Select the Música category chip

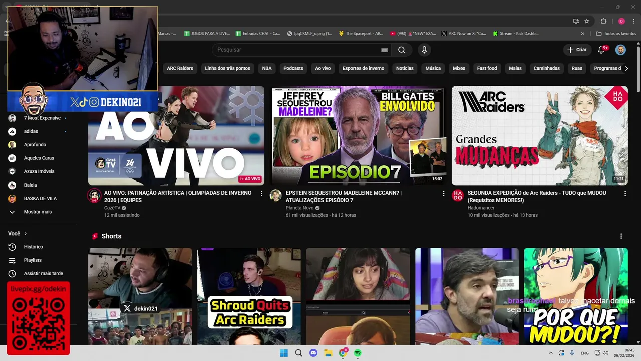433,68
